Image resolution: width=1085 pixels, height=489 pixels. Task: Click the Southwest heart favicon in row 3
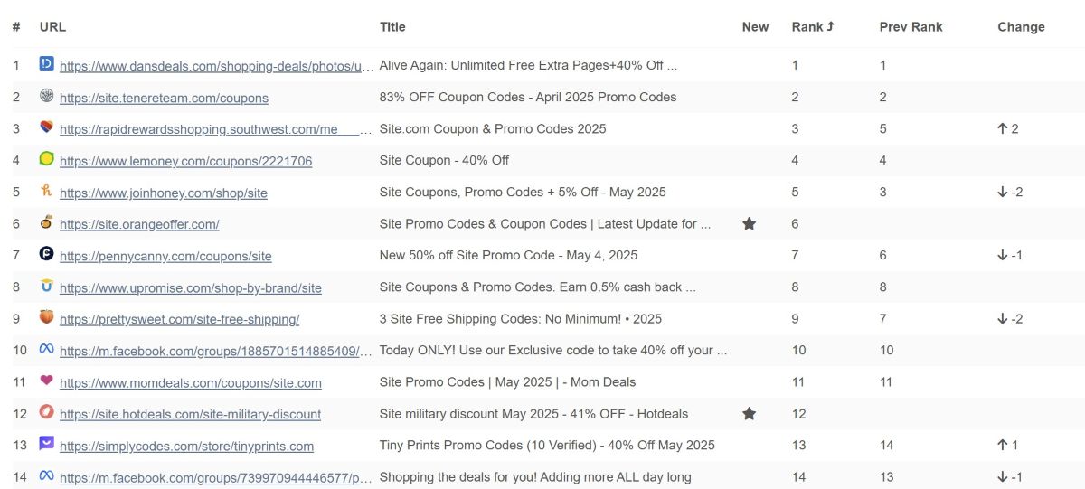(x=47, y=127)
